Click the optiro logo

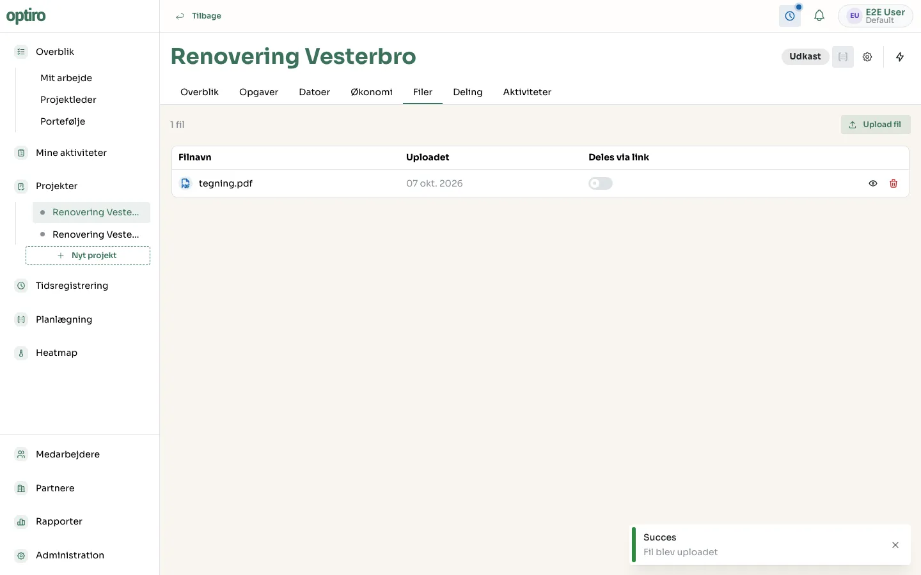tap(26, 16)
